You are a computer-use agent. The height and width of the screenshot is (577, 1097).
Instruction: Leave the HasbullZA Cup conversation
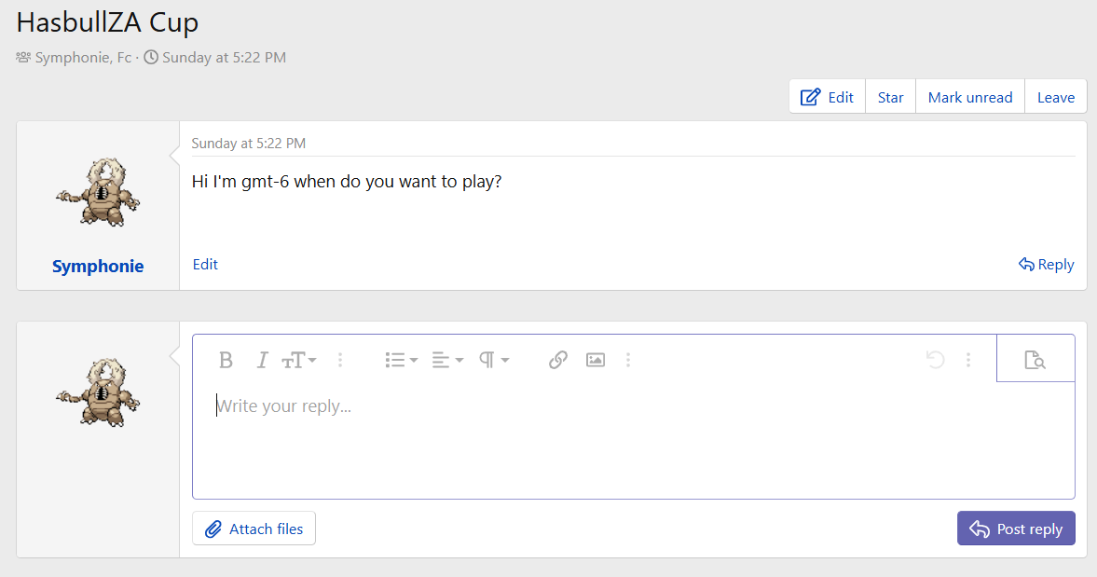(1055, 97)
